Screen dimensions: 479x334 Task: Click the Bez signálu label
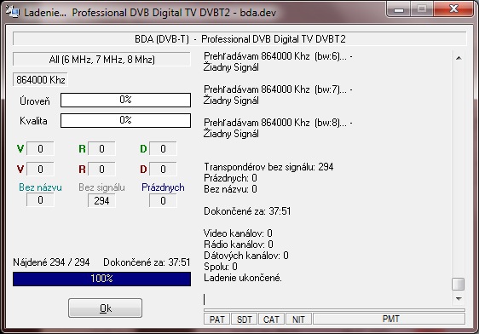point(101,187)
